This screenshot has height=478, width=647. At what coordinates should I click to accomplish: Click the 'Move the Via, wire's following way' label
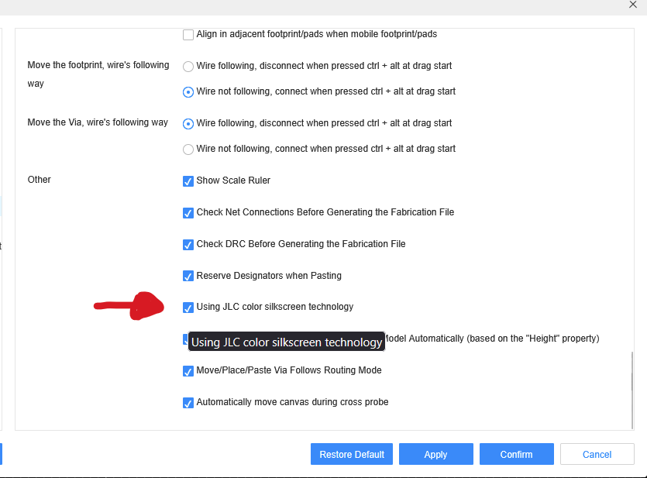point(98,122)
